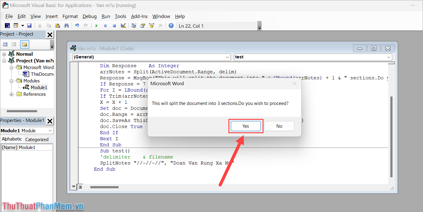Switch to Procedure View at code window bottom
This screenshot has height=212, width=423.
point(73,187)
